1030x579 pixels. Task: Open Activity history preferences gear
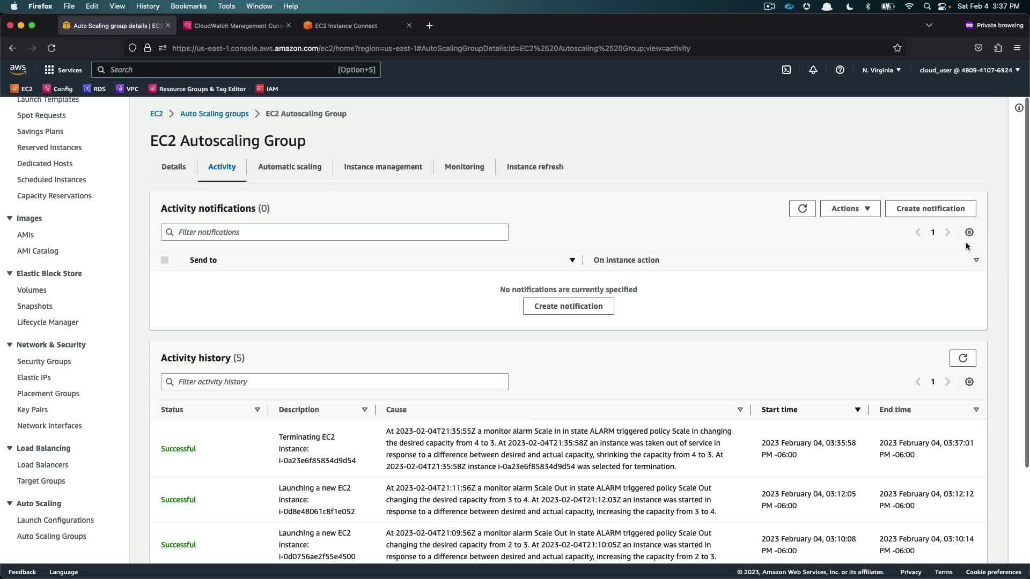tap(969, 382)
